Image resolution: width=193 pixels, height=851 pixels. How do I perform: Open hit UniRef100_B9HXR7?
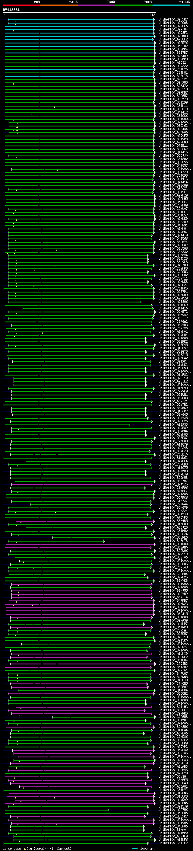(173, 20)
